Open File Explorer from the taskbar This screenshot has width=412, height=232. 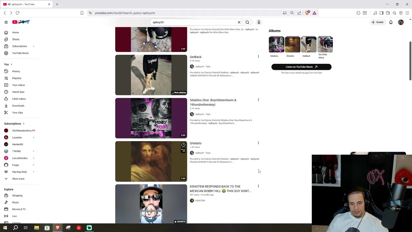click(36, 228)
